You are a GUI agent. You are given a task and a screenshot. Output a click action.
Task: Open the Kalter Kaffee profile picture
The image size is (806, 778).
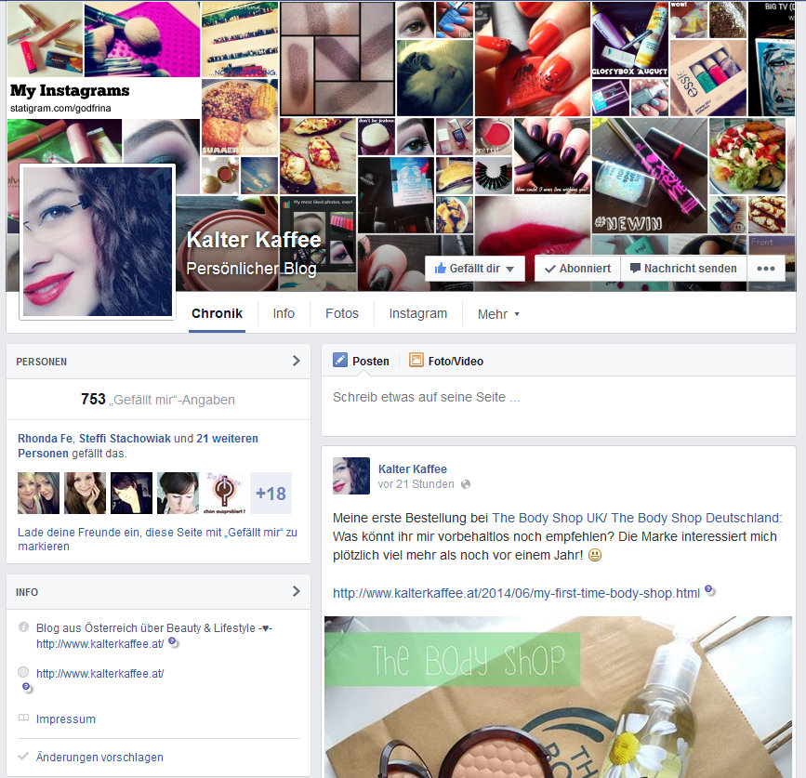pos(98,242)
